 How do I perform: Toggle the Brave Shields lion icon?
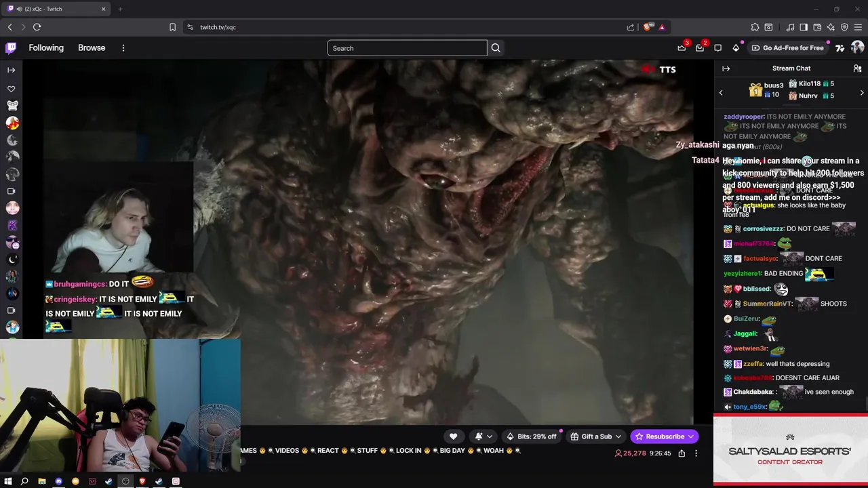648,27
